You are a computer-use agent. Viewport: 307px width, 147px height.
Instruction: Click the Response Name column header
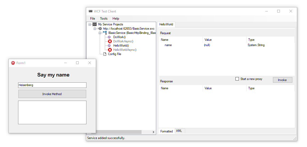[x=181, y=88]
